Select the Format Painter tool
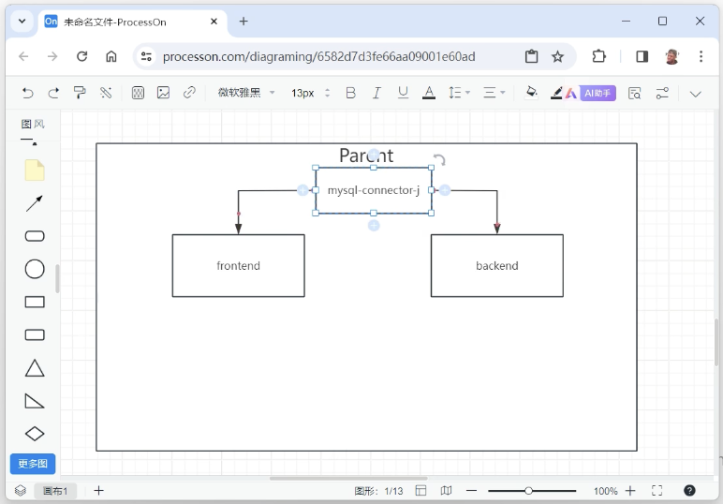 tap(80, 93)
